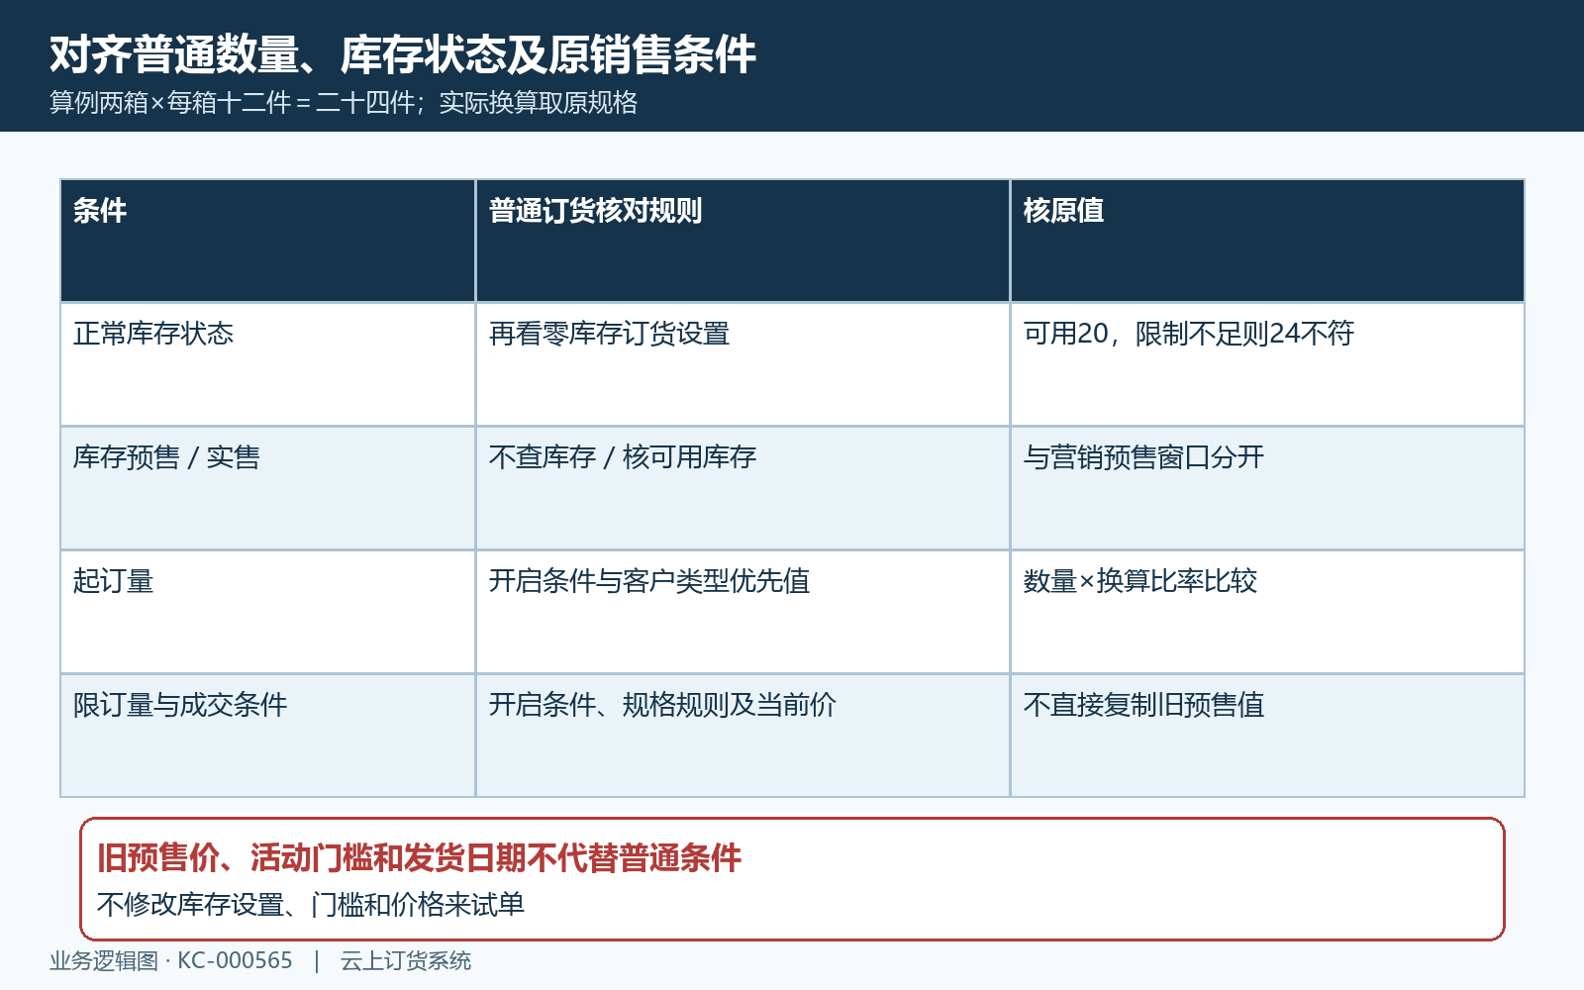Click the 不查库存 / 核可用库存 cell
1584x990 pixels.
tap(742, 488)
